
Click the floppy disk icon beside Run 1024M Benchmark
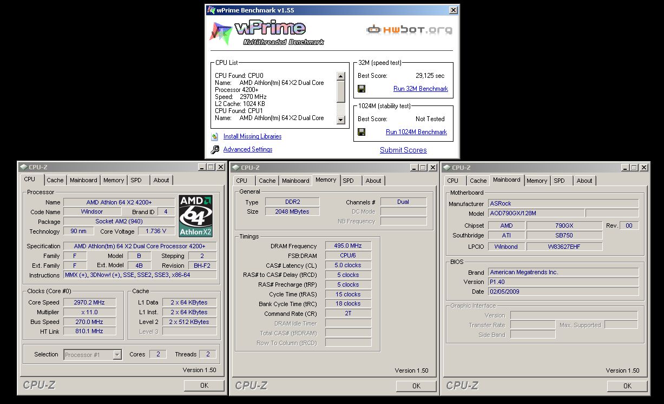coord(361,132)
